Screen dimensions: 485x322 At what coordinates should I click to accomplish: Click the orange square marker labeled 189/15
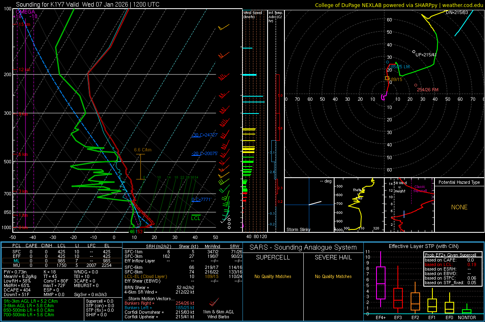pyautogui.click(x=387, y=78)
